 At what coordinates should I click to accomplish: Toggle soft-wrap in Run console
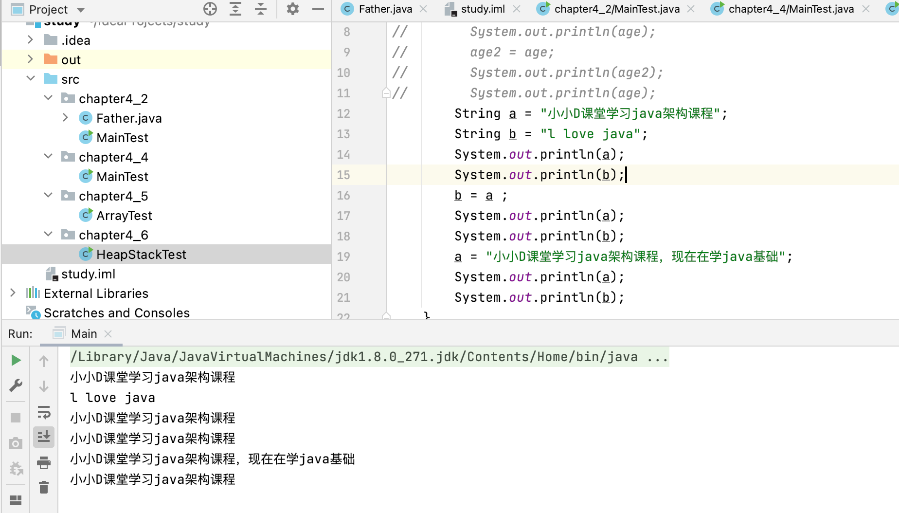pos(44,413)
